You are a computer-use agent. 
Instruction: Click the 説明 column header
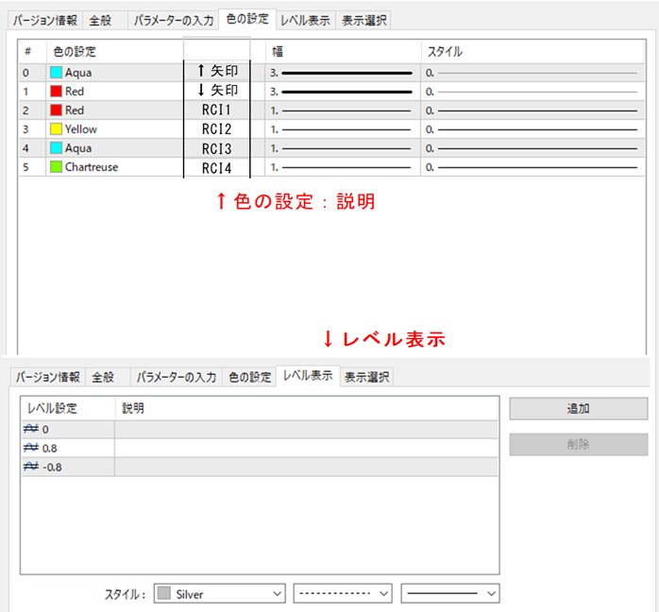click(307, 408)
